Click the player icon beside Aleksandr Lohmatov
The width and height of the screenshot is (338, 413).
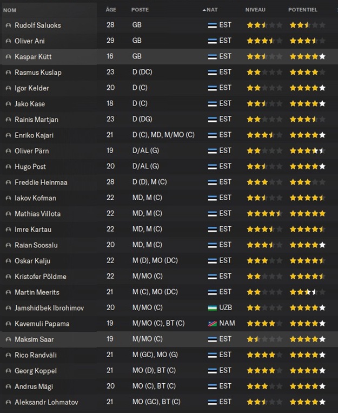(x=8, y=402)
